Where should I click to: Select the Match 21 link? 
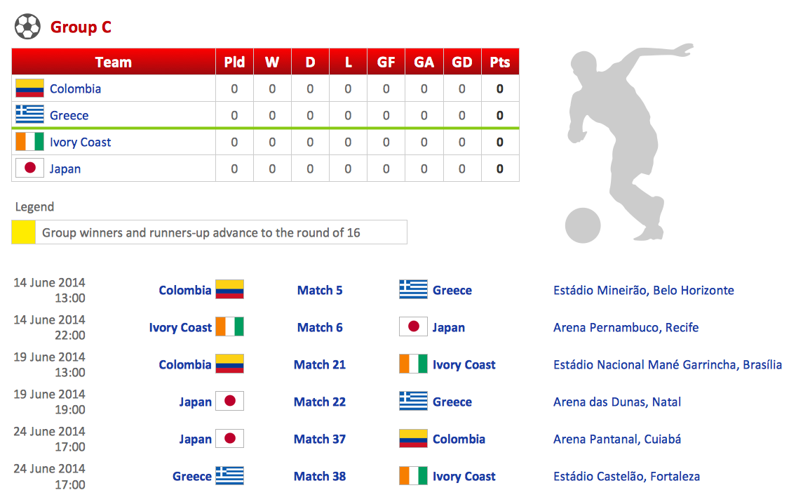pos(320,364)
